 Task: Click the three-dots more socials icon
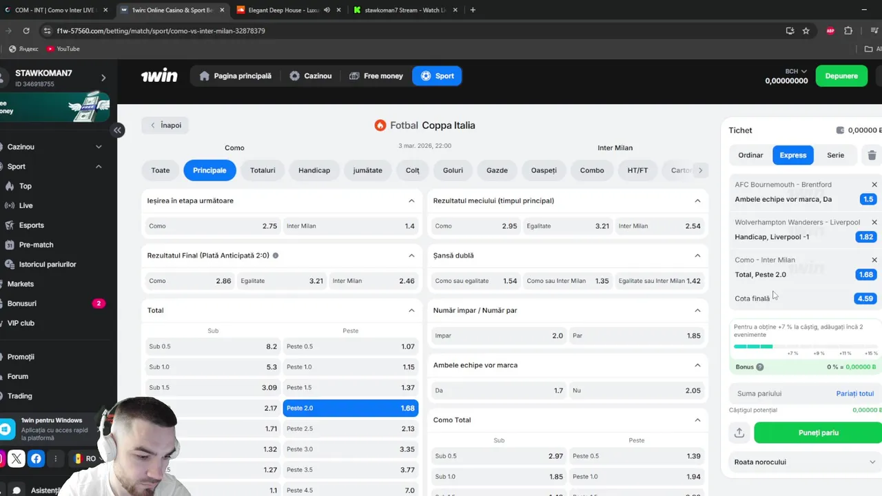[56, 458]
